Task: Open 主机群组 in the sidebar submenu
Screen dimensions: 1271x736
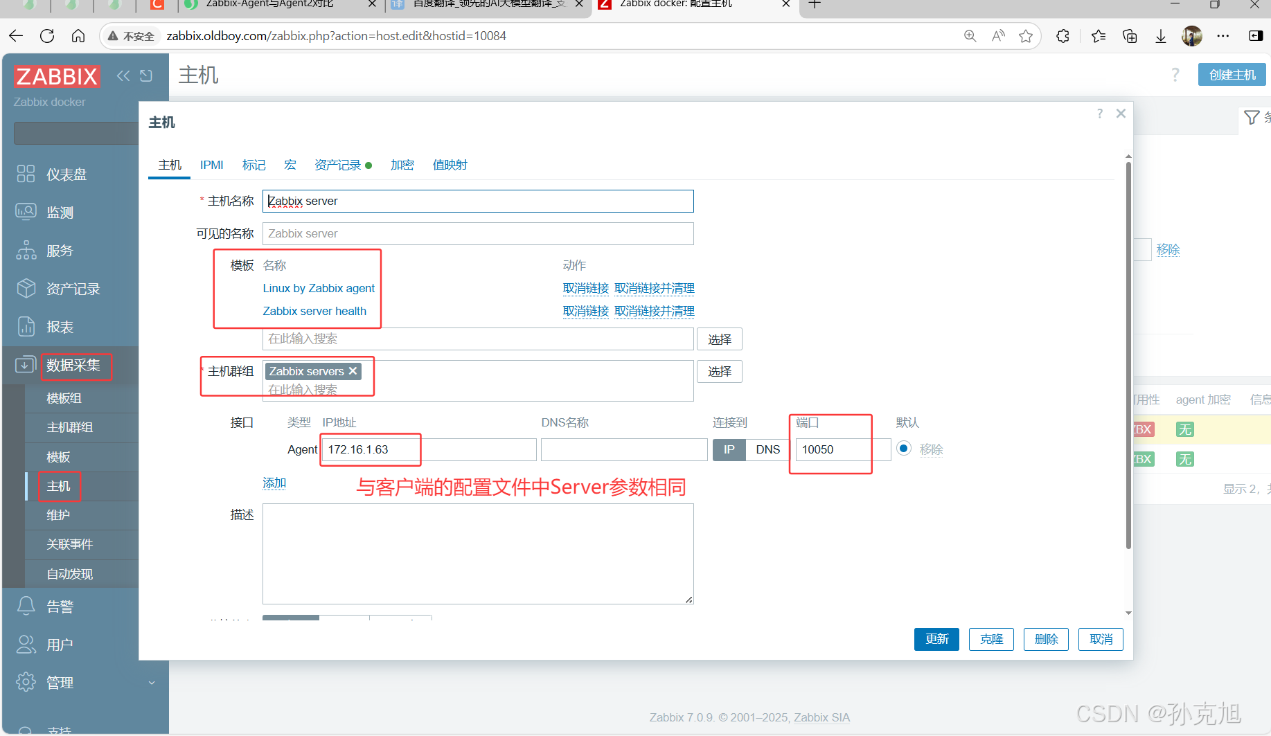Action: click(x=69, y=427)
